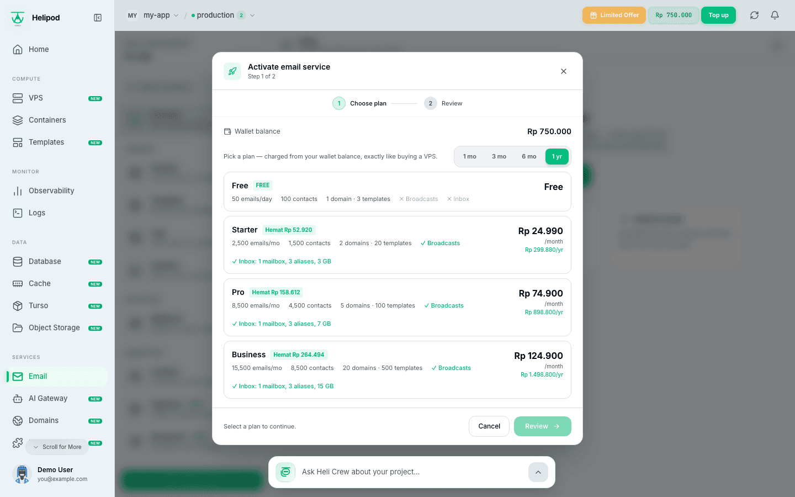Open the production environment dropdown
The image size is (795, 497).
pos(223,15)
